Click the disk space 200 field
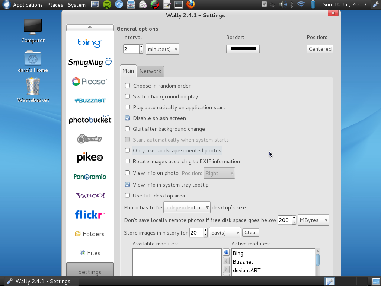The height and width of the screenshot is (286, 381). (x=285, y=220)
